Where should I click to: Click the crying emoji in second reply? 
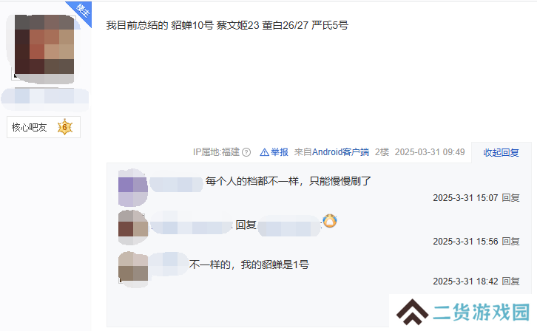pos(330,221)
